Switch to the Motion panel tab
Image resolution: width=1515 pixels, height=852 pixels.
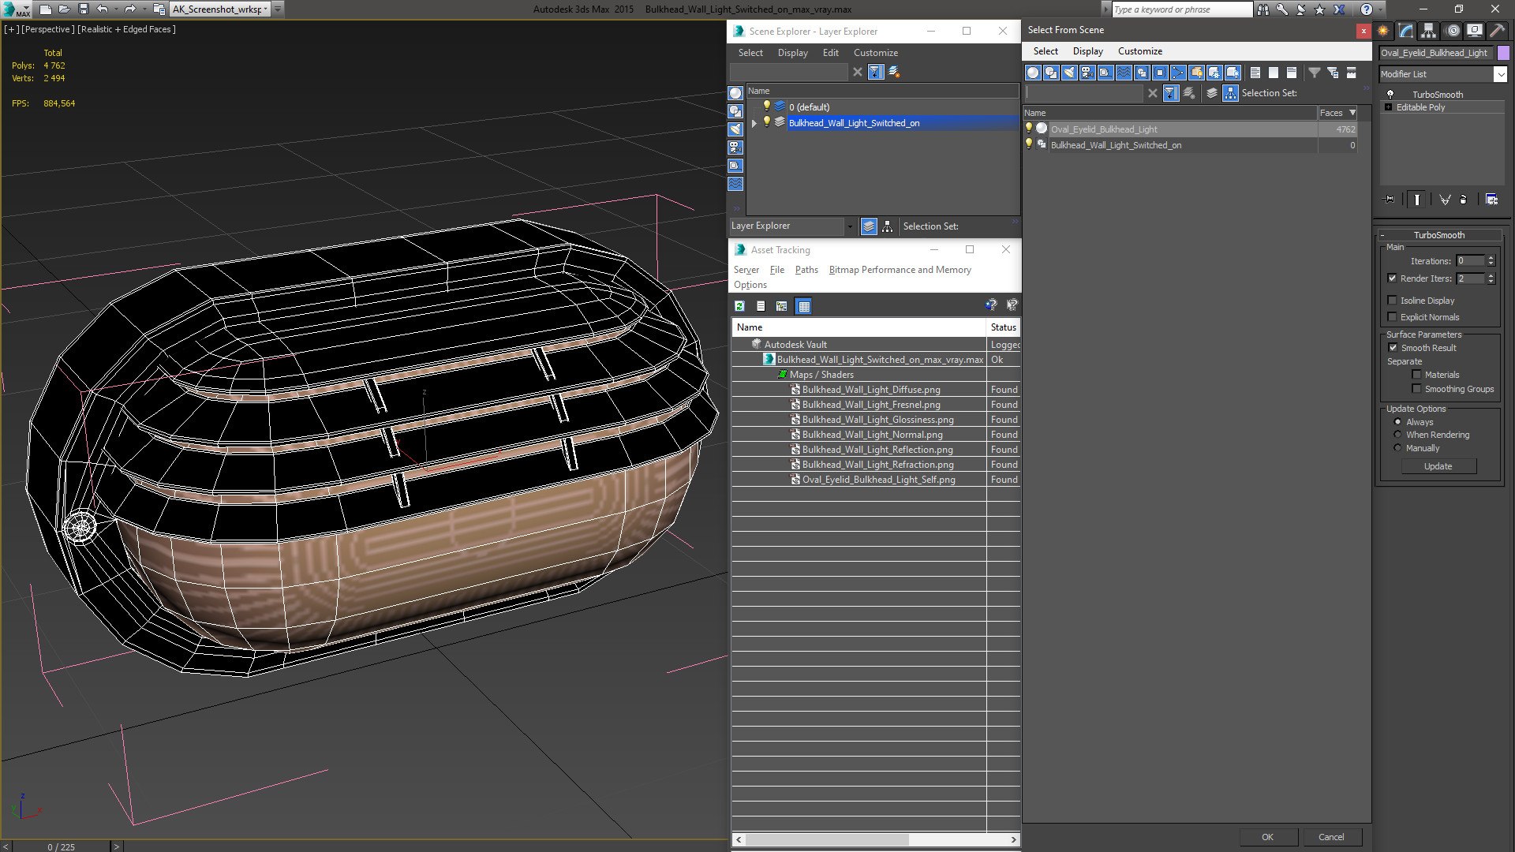tap(1452, 31)
